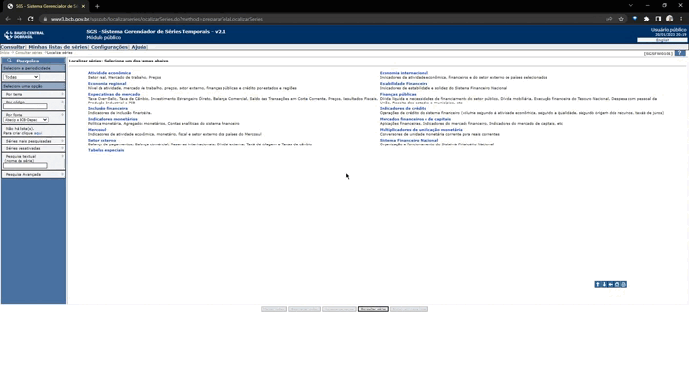Click Consultar séries in the breadcrumb
Viewport: 689px width, 371px height.
coord(28,53)
